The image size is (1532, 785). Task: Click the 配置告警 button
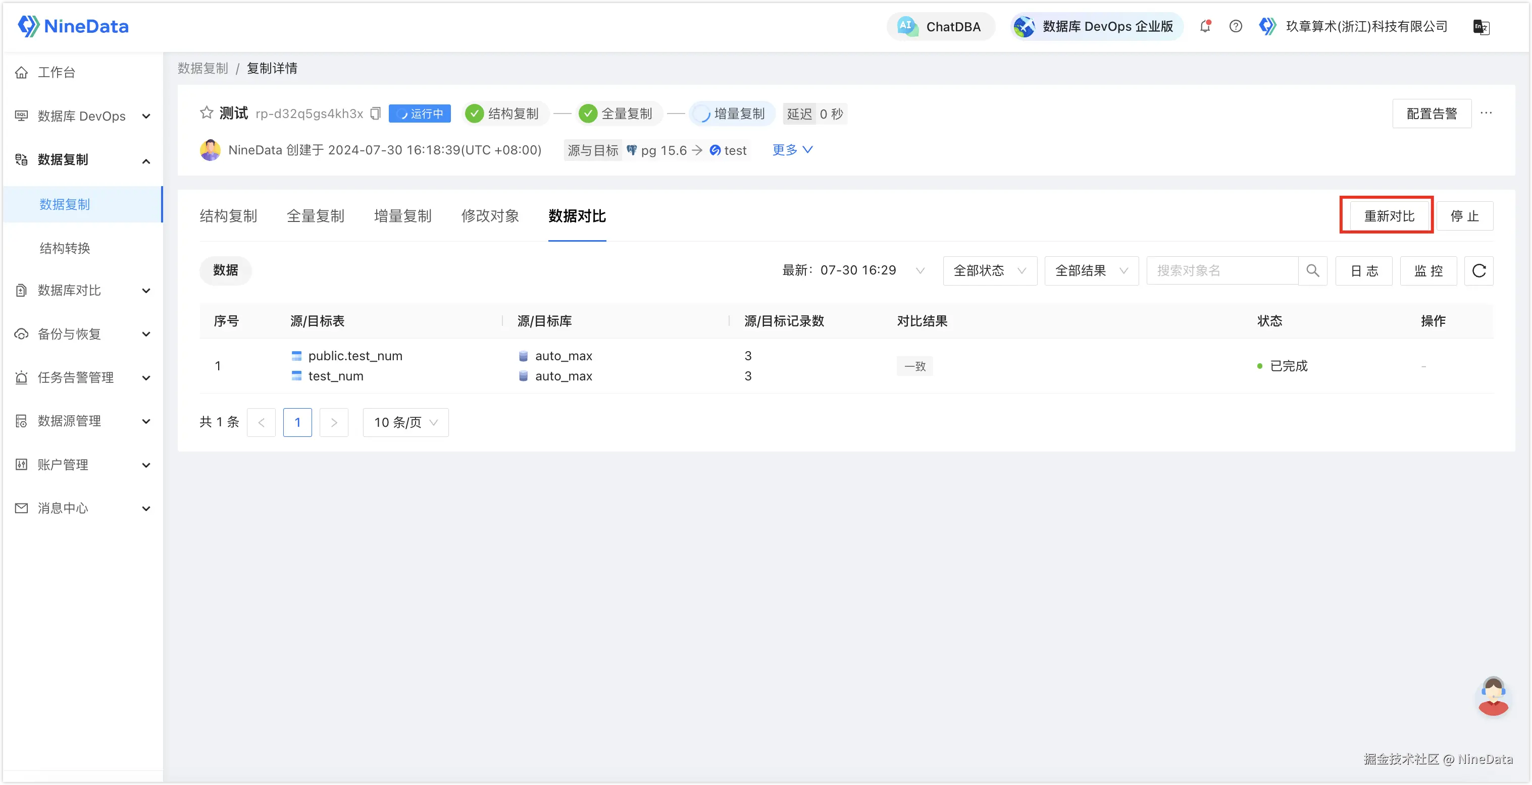click(x=1432, y=114)
